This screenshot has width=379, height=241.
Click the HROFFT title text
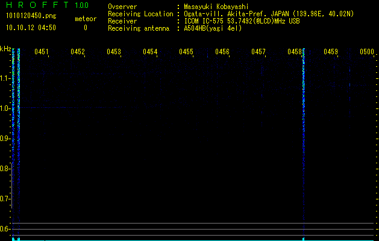(37, 5)
